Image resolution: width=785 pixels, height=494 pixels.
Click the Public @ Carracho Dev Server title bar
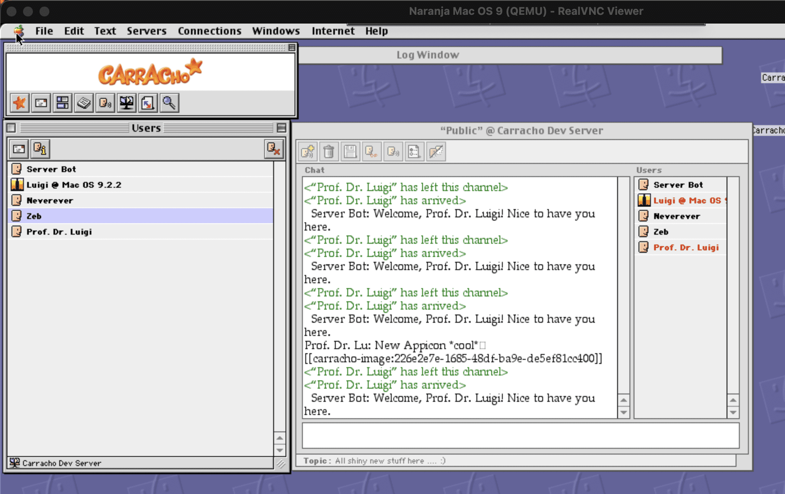(521, 130)
